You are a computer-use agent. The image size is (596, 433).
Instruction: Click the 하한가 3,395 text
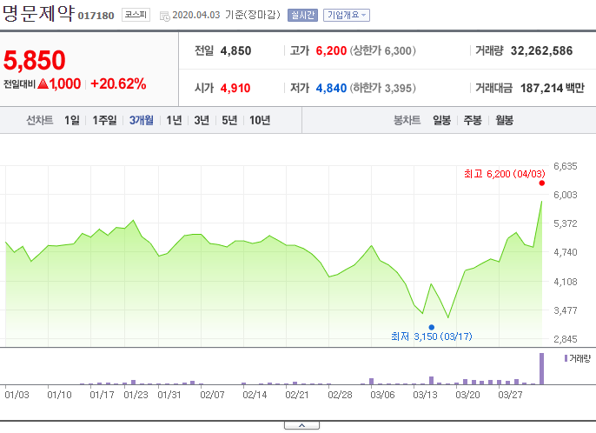click(383, 89)
